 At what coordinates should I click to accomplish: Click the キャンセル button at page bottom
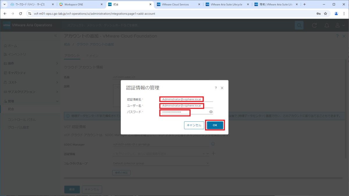click(92, 189)
